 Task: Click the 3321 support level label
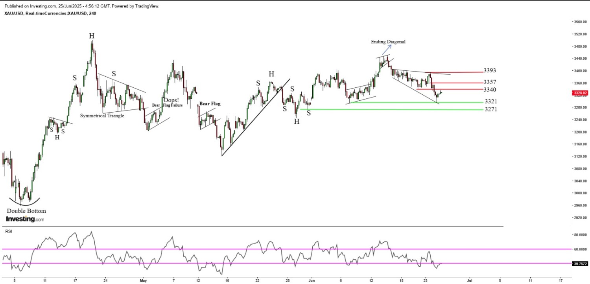pos(490,101)
